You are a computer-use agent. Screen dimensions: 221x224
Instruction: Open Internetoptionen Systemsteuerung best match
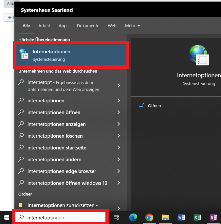click(x=71, y=55)
